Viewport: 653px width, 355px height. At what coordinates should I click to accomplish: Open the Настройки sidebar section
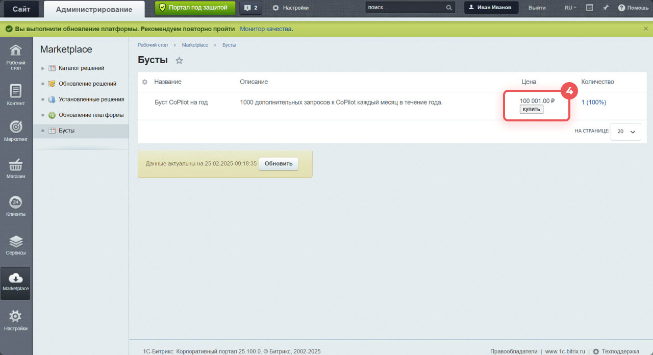pos(16,321)
